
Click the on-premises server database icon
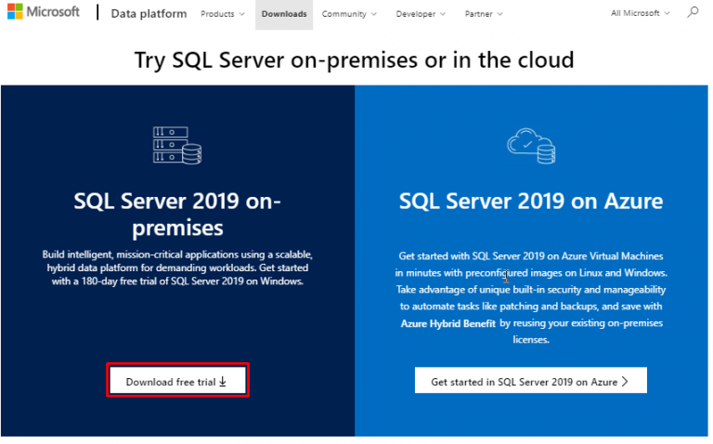pos(177,146)
